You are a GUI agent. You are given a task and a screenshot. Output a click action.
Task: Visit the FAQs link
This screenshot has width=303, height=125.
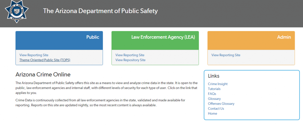point(212,94)
